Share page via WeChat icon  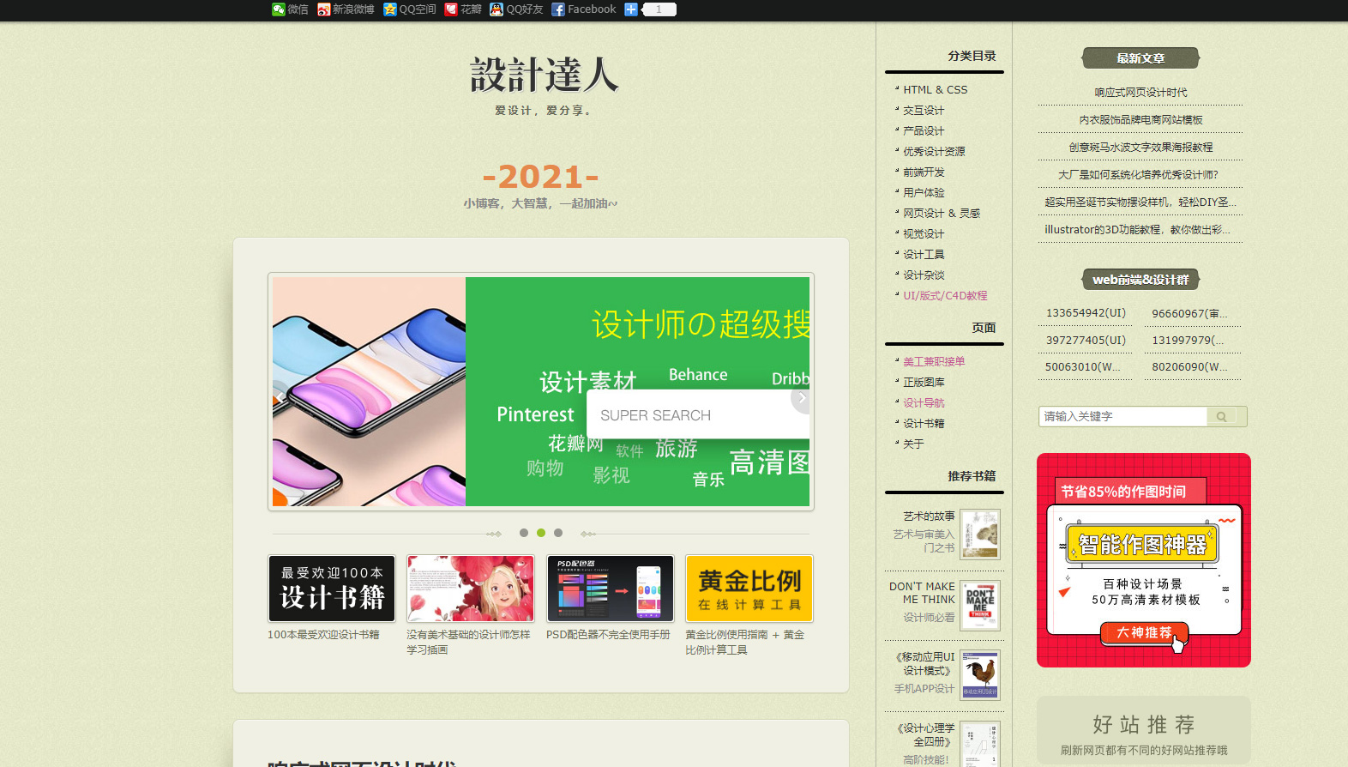pos(279,9)
